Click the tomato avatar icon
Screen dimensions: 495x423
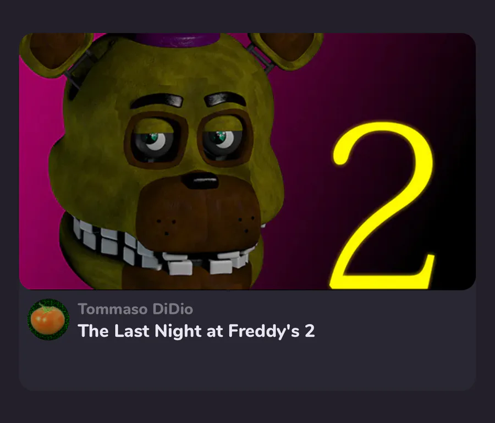[48, 320]
